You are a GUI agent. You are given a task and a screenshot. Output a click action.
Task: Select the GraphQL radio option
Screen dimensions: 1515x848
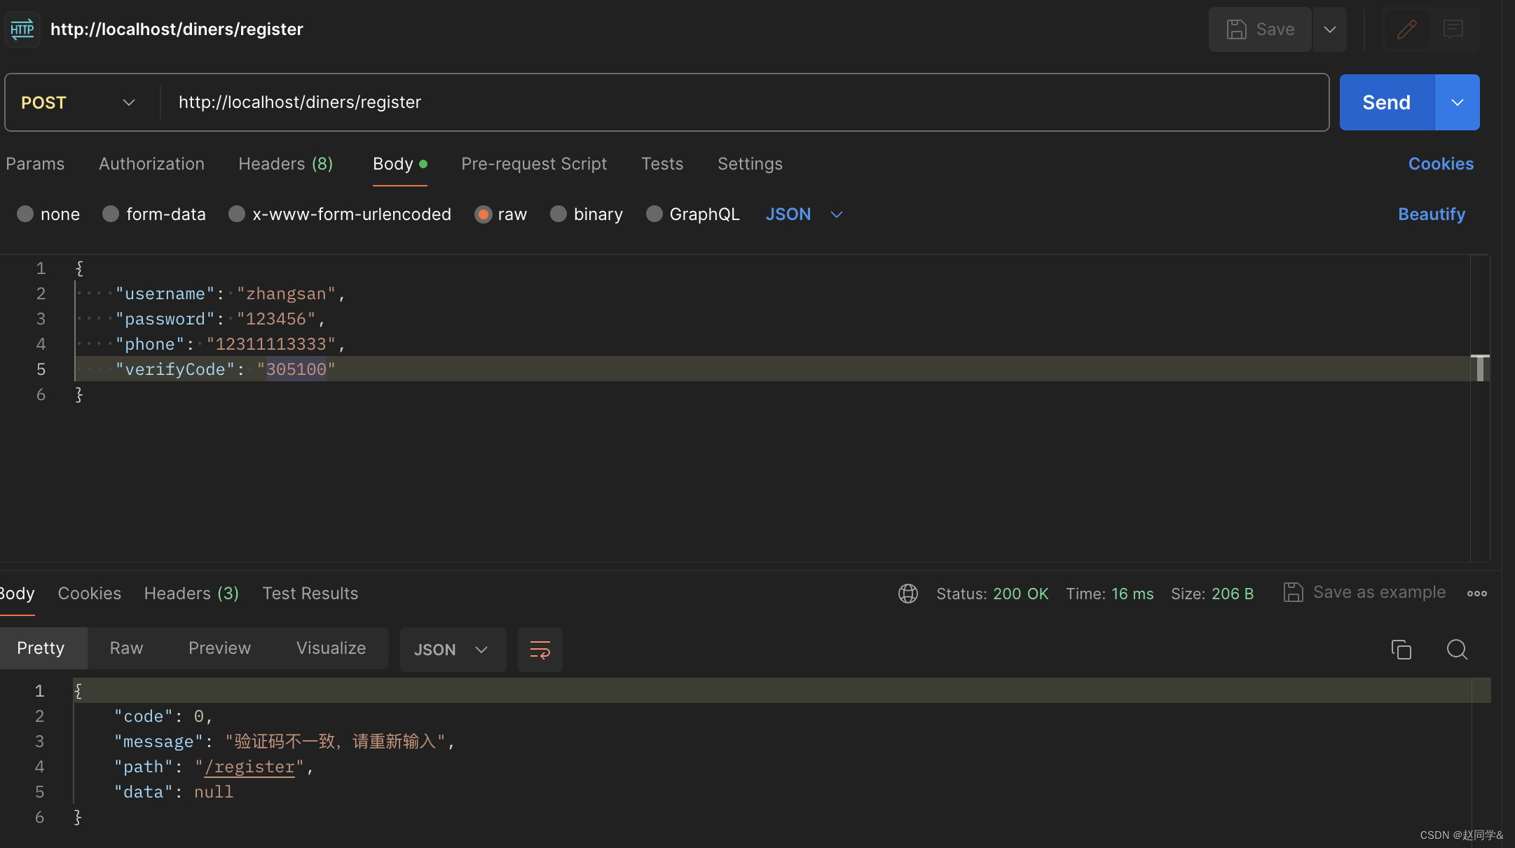click(x=654, y=214)
